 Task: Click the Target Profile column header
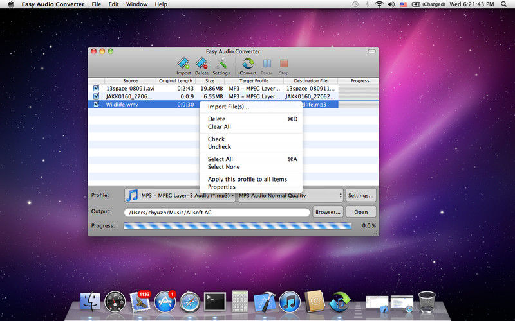tap(254, 81)
